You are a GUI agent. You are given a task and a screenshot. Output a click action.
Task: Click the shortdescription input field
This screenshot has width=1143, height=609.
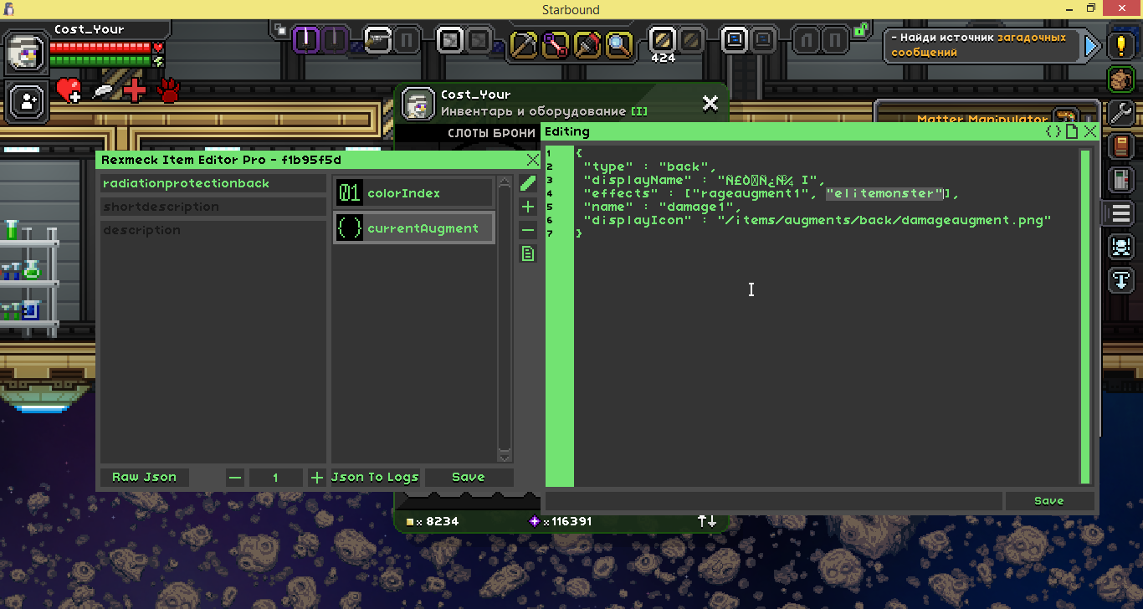click(213, 207)
